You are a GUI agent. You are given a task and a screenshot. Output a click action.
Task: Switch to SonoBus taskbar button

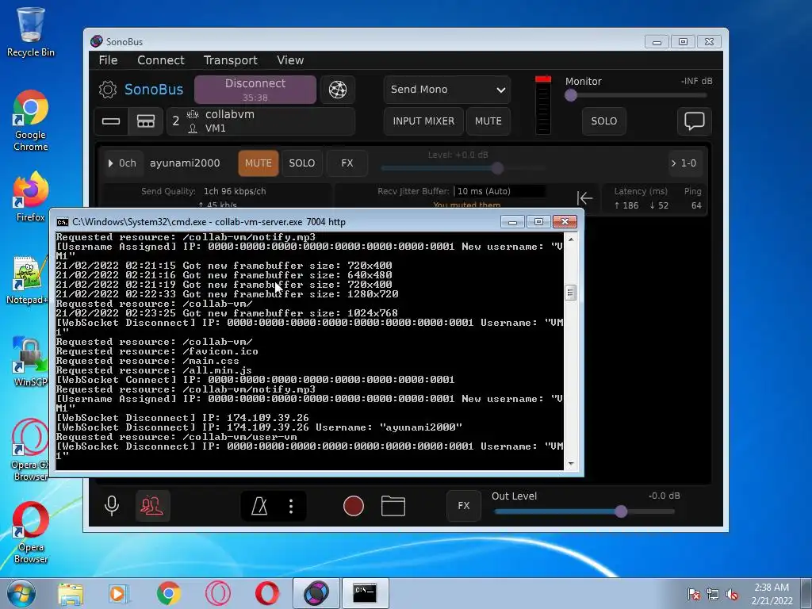click(316, 593)
